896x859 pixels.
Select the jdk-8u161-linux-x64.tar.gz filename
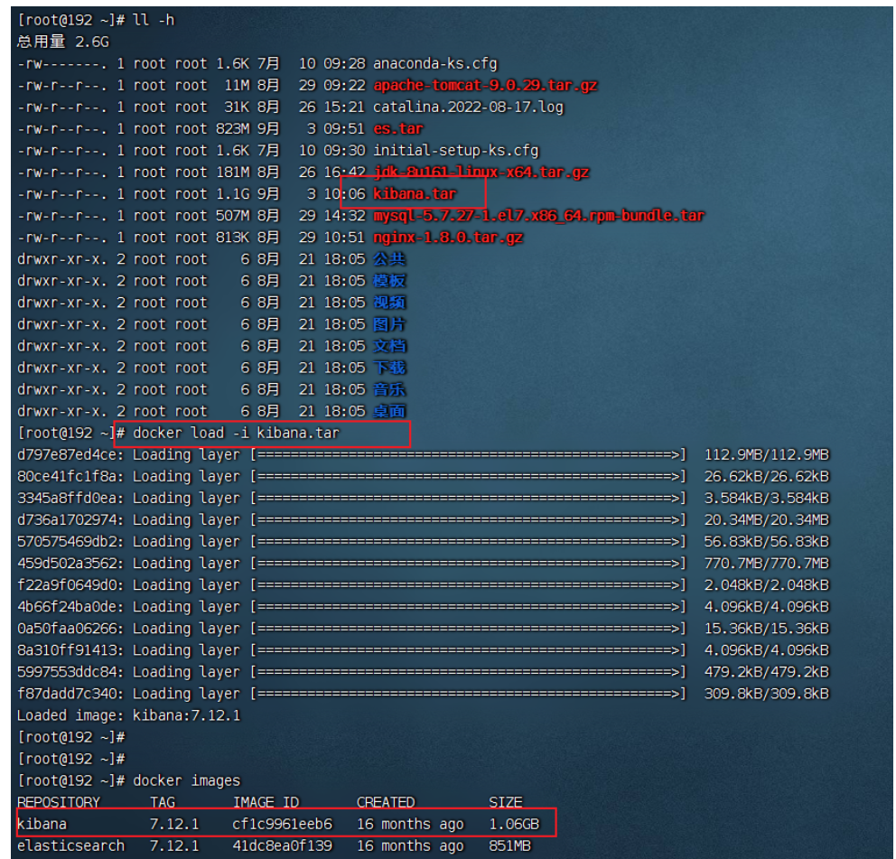click(481, 172)
